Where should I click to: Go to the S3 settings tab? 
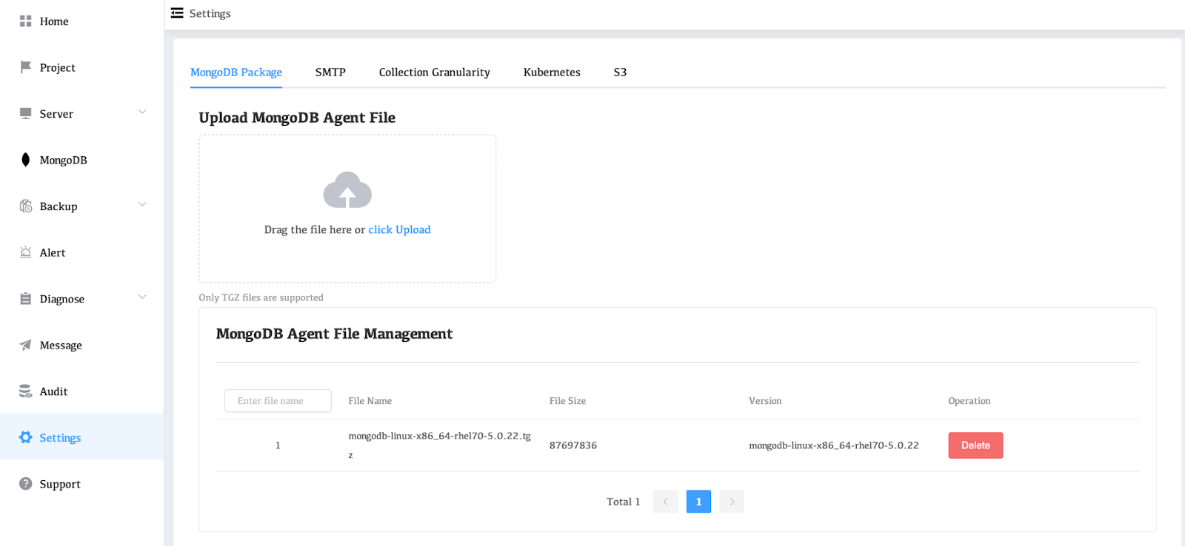pyautogui.click(x=620, y=73)
